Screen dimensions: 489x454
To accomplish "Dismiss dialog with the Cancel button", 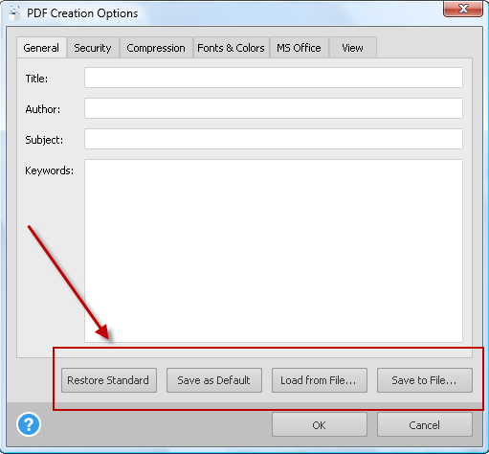I will tap(425, 424).
